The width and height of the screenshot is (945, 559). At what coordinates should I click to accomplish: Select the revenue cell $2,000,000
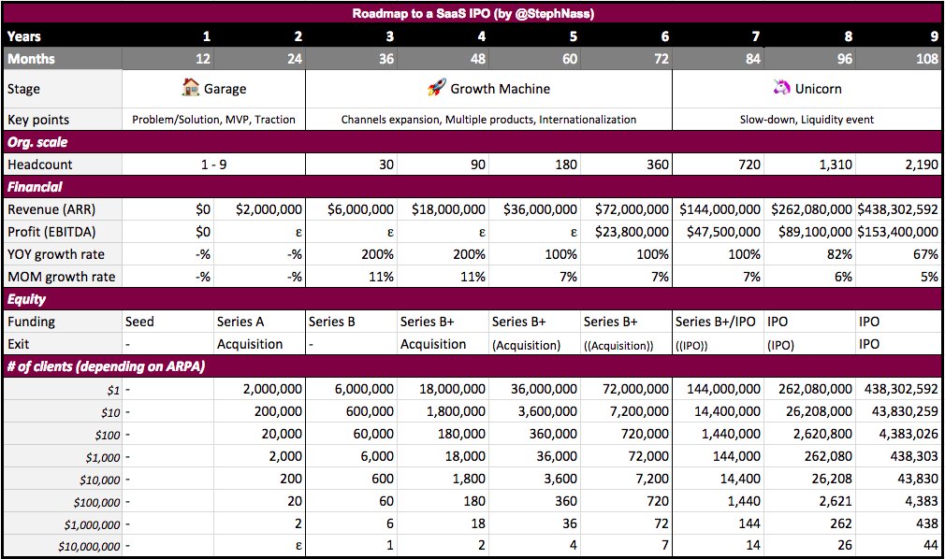point(260,209)
